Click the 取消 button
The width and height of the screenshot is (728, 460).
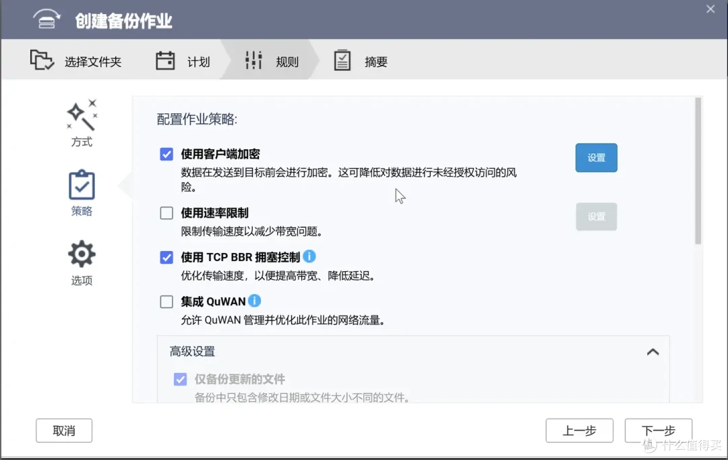pyautogui.click(x=64, y=431)
